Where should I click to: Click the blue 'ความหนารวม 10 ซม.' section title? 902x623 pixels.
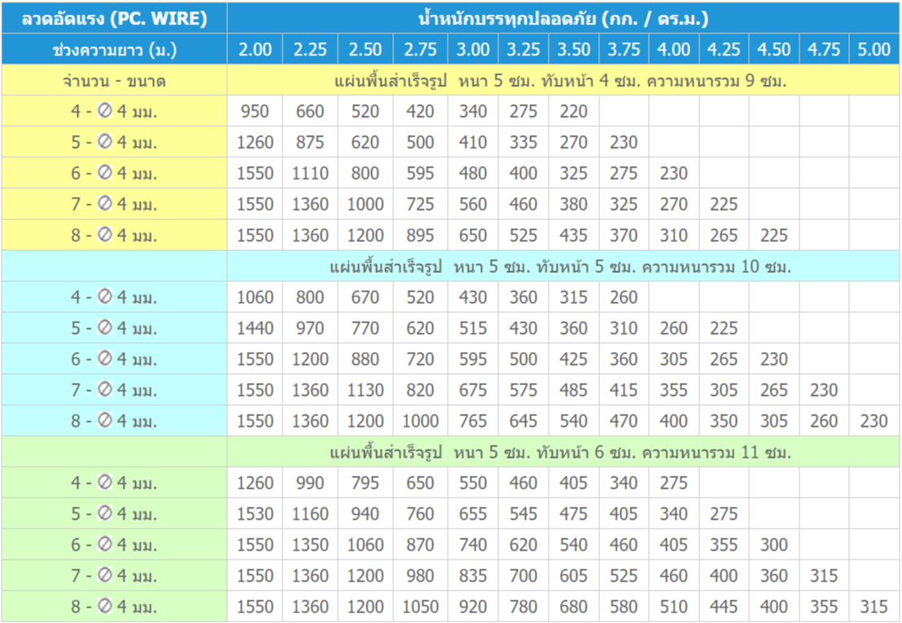[563, 266]
